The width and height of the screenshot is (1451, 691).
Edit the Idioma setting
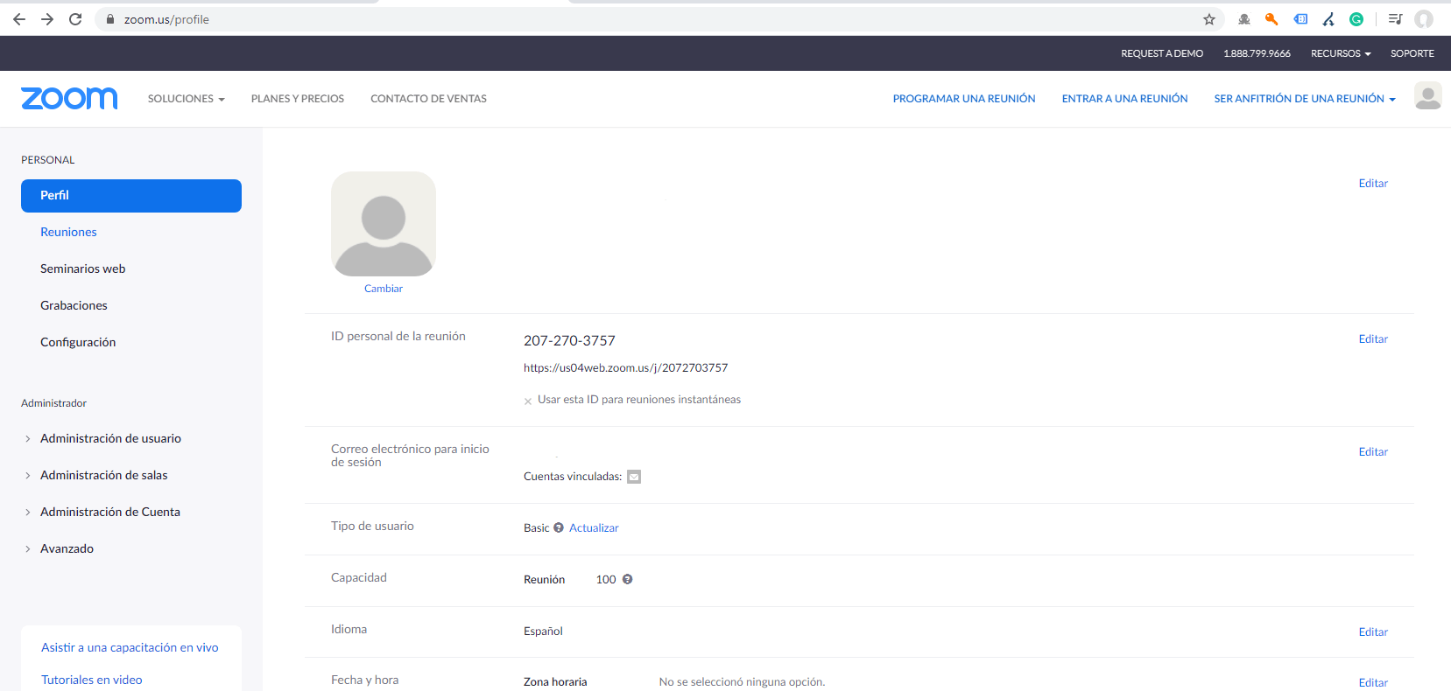pyautogui.click(x=1373, y=632)
